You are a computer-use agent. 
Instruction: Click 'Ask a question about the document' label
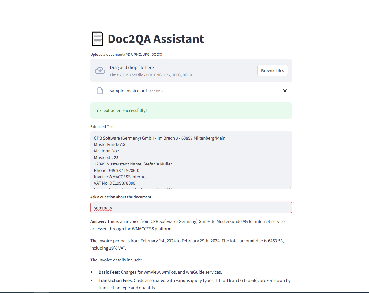121,197
